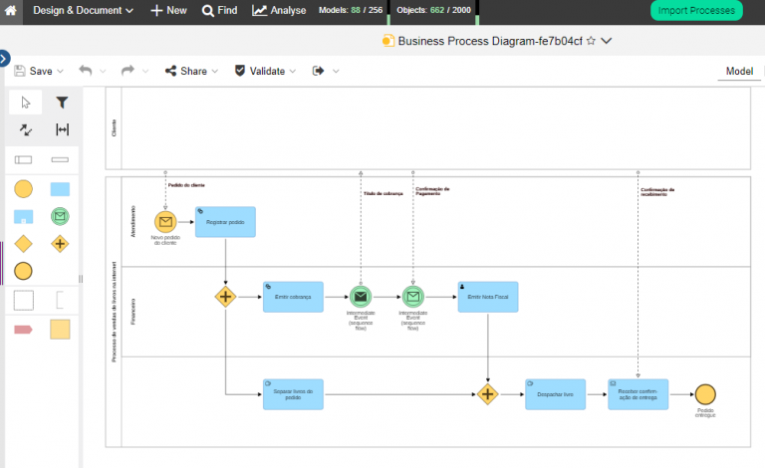
Task: Open the Analyse menu
Action: 279,11
